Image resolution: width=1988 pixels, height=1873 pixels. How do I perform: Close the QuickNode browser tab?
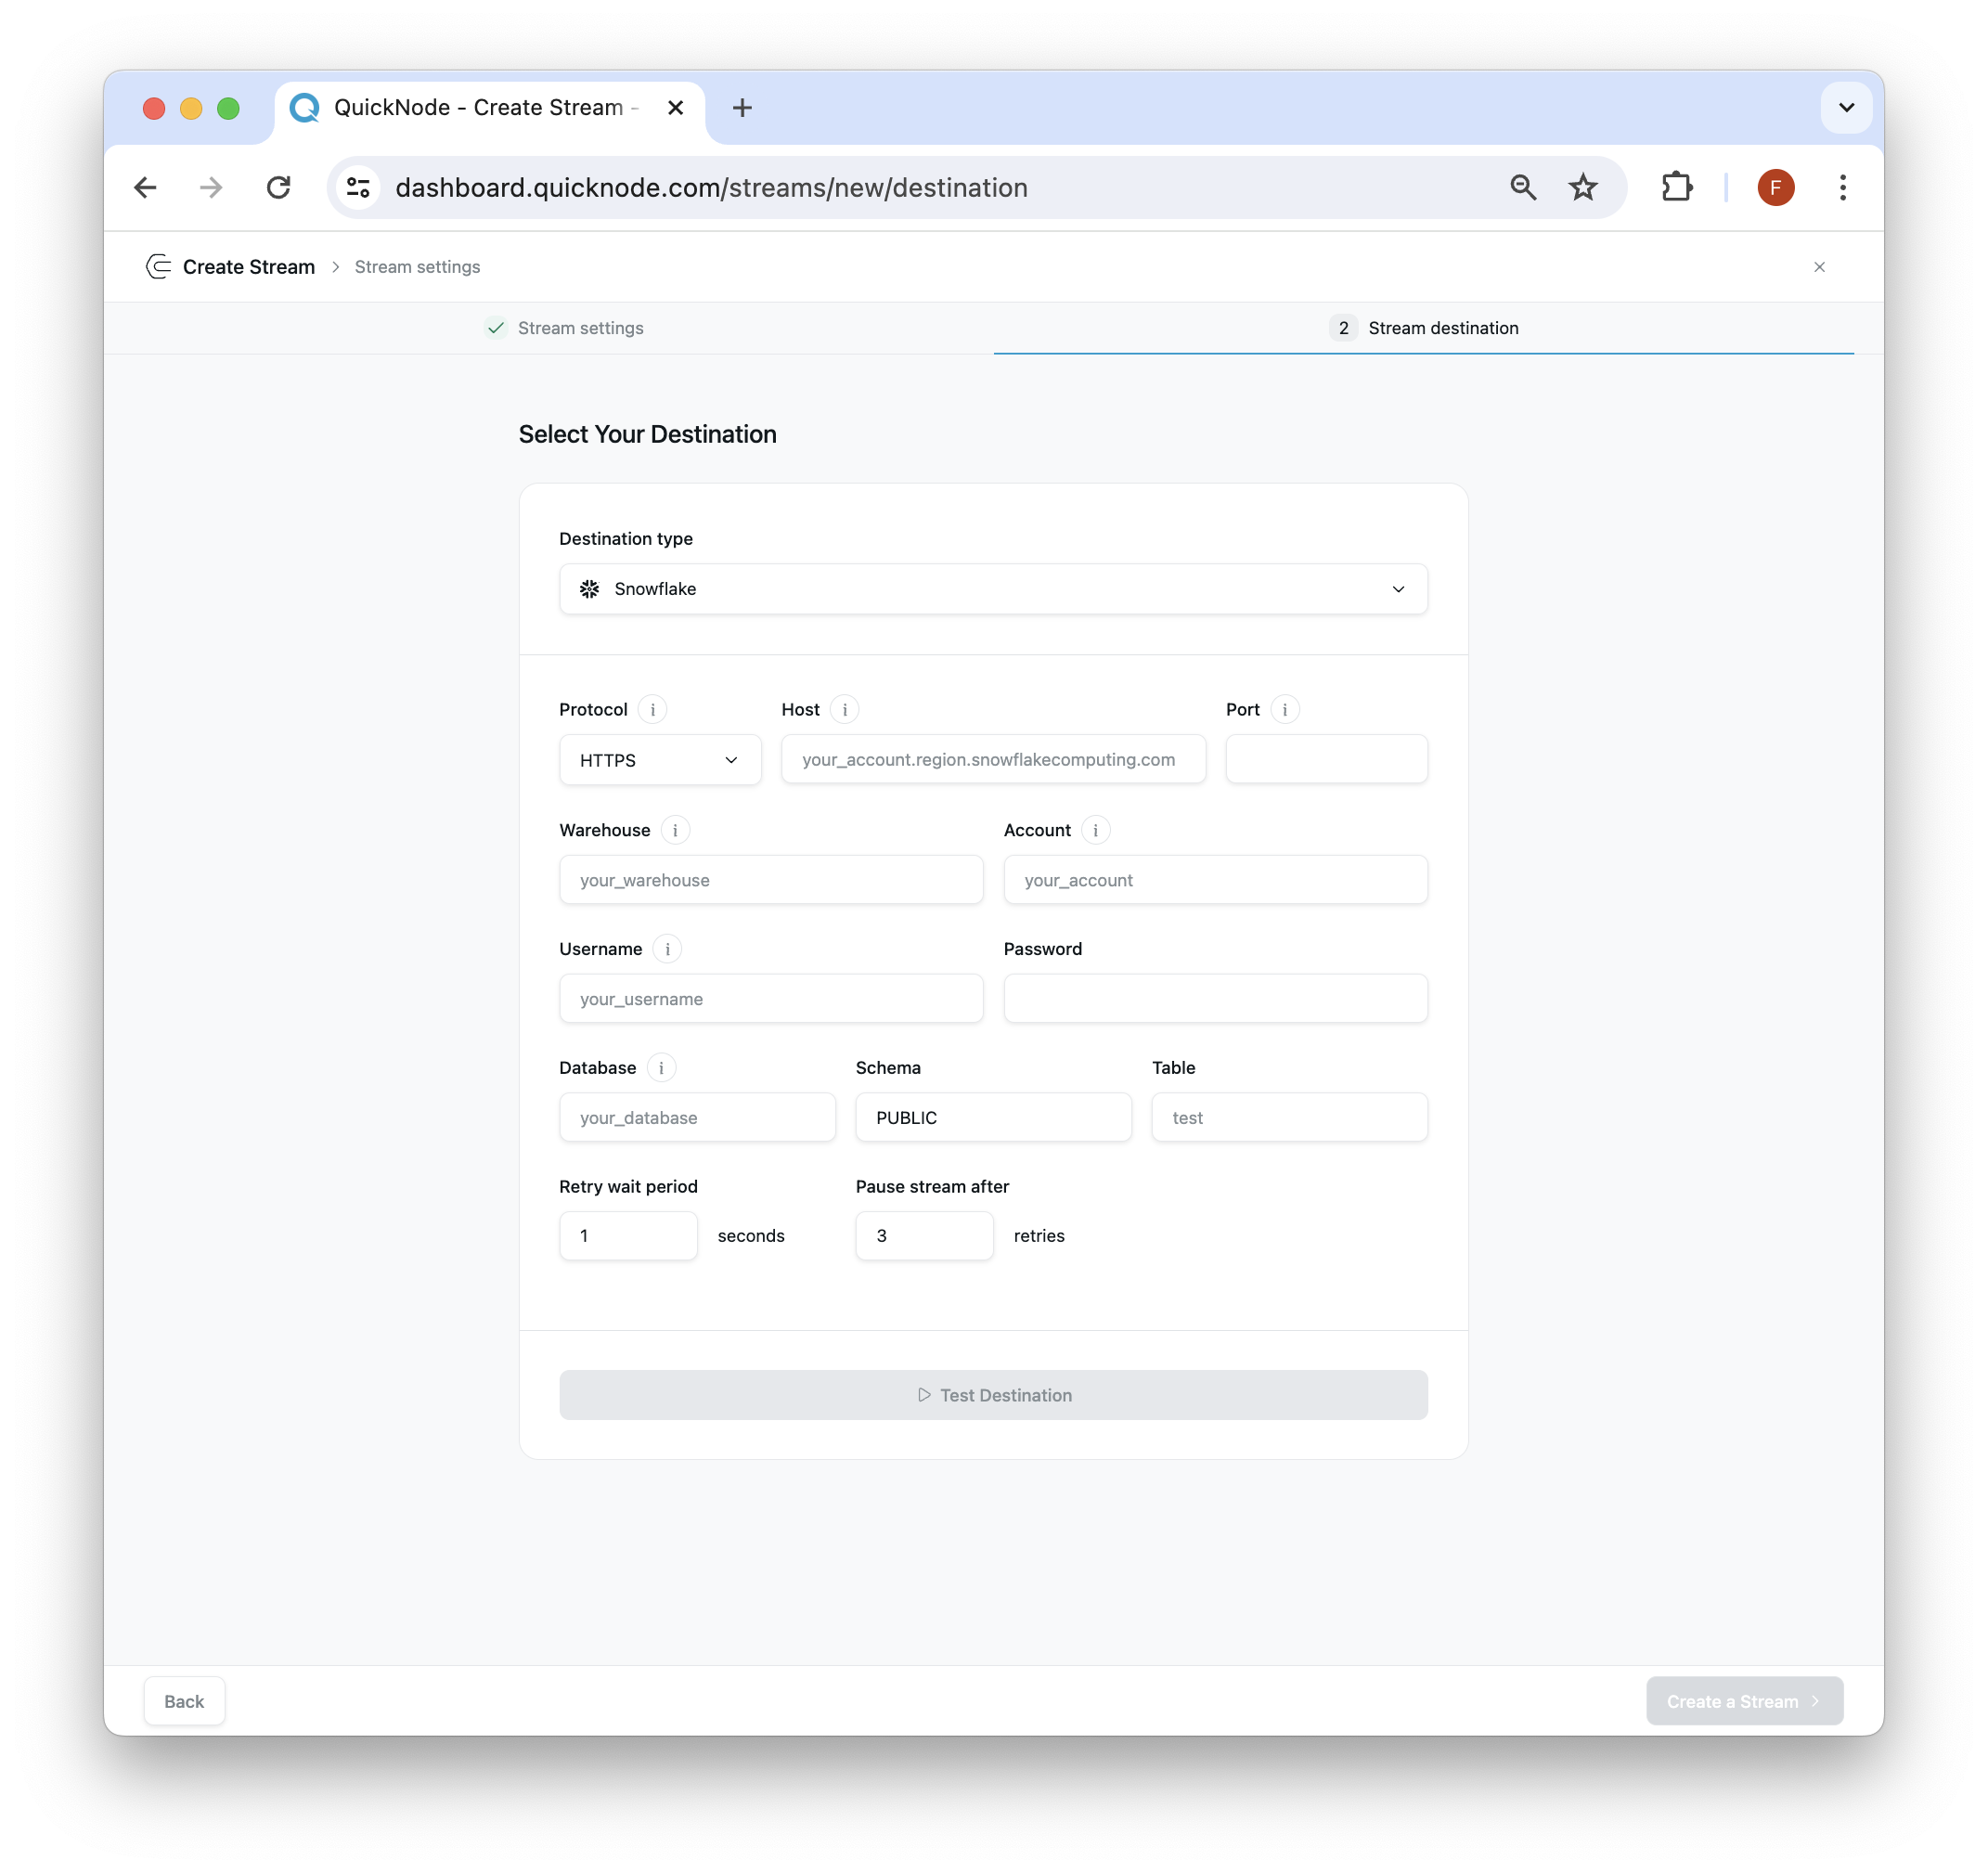tap(675, 107)
